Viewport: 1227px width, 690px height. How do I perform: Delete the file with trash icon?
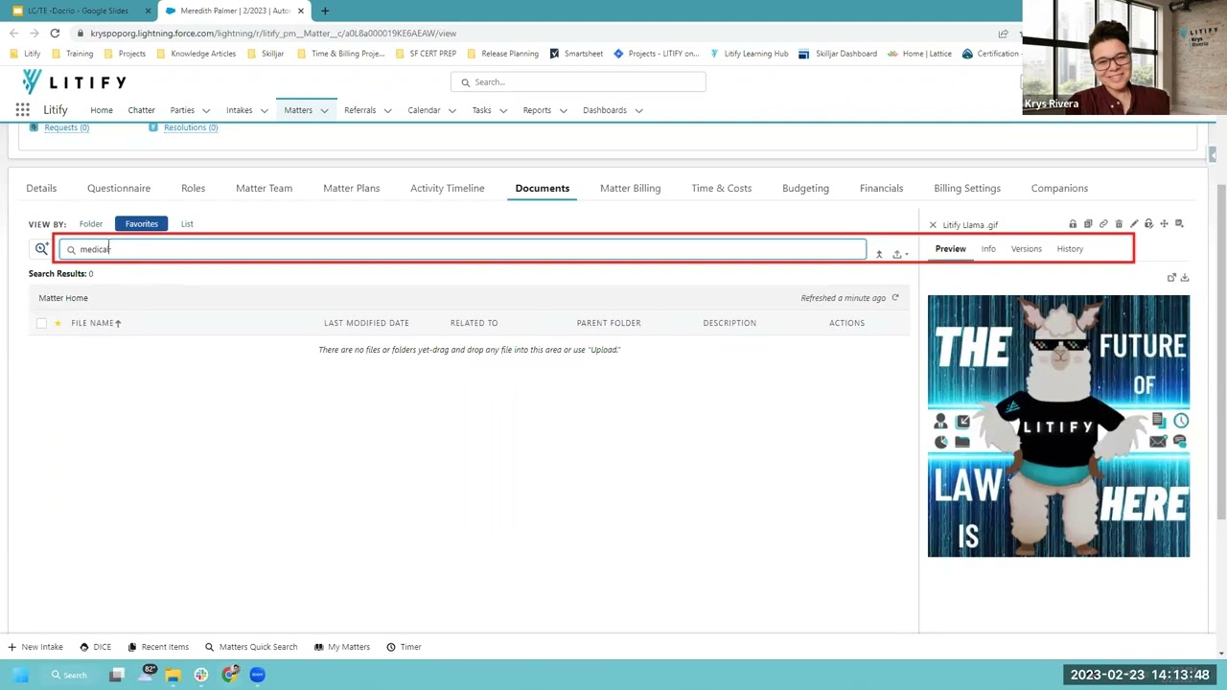[x=1119, y=224]
